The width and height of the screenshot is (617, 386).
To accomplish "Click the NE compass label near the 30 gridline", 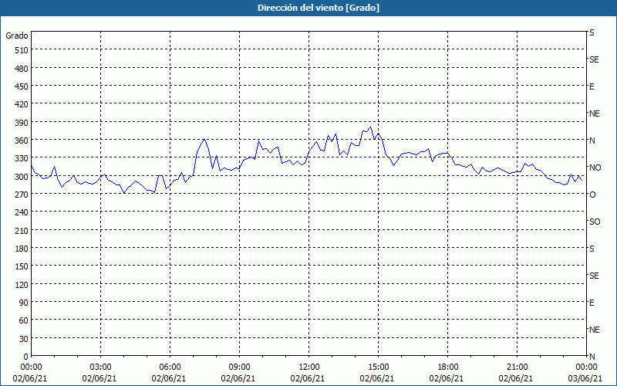I will coord(595,330).
